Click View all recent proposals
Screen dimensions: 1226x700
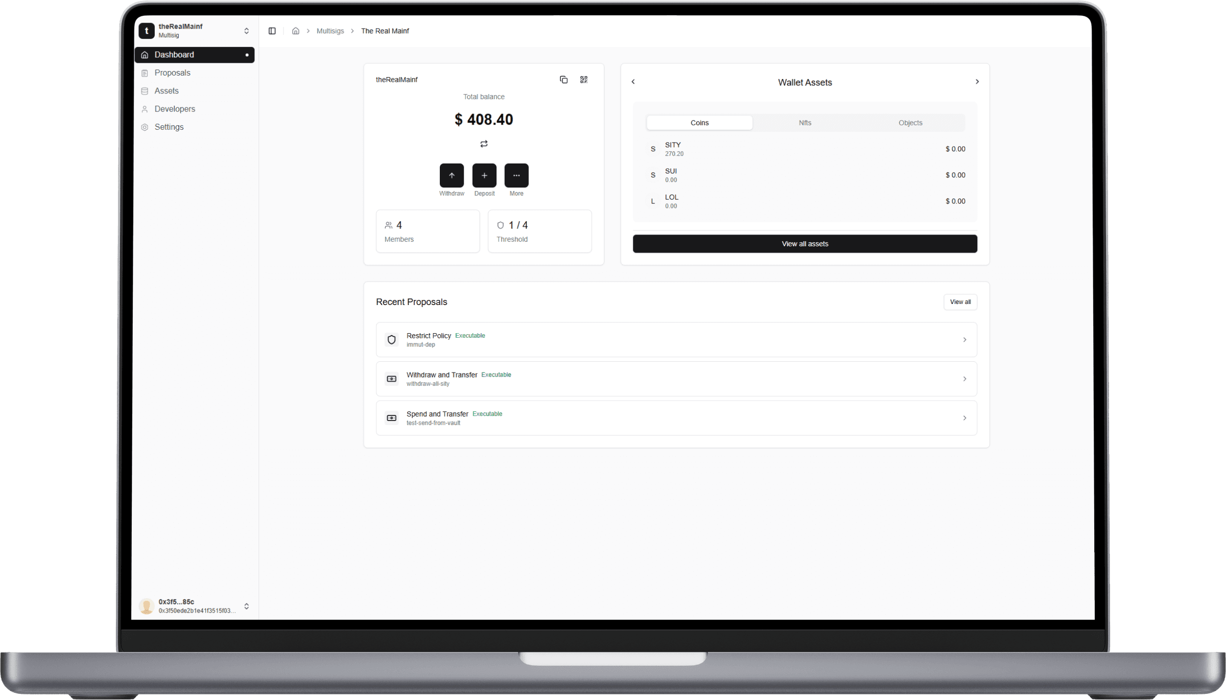(x=960, y=302)
